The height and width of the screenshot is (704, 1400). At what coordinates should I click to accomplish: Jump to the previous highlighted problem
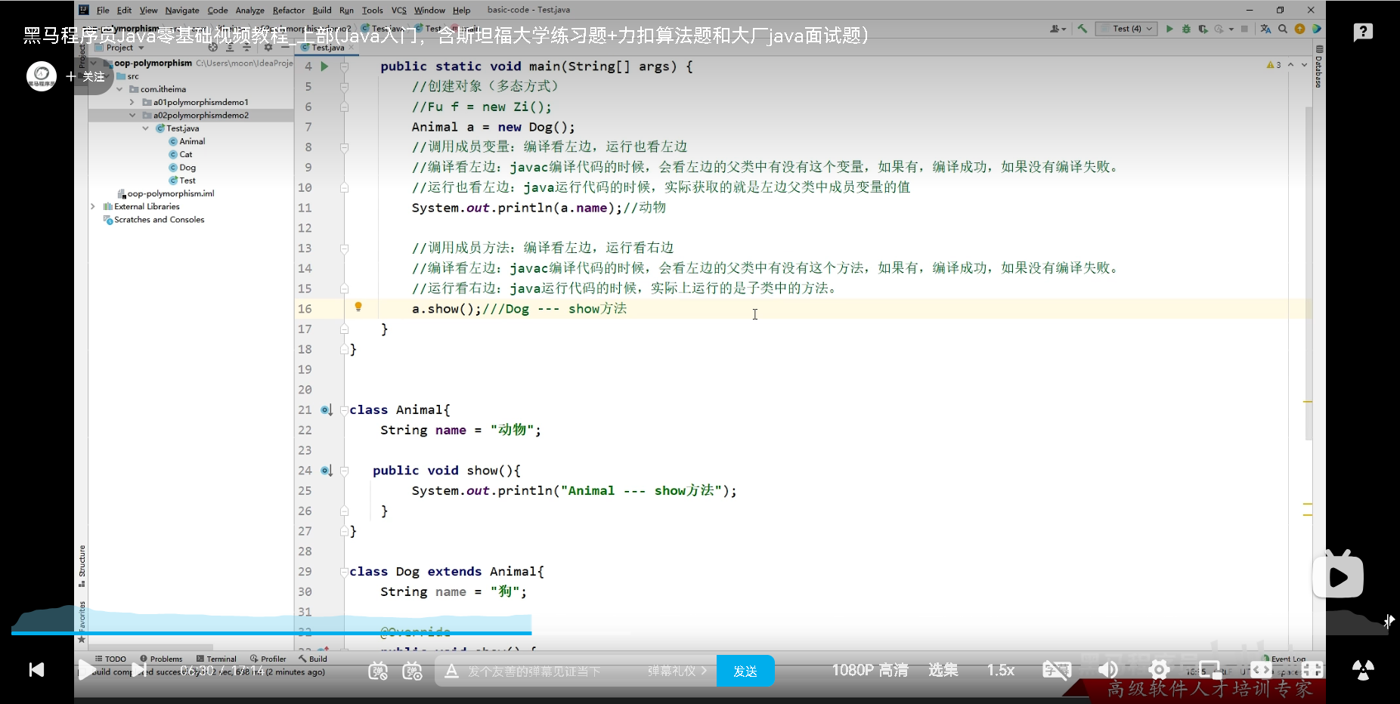click(1290, 65)
